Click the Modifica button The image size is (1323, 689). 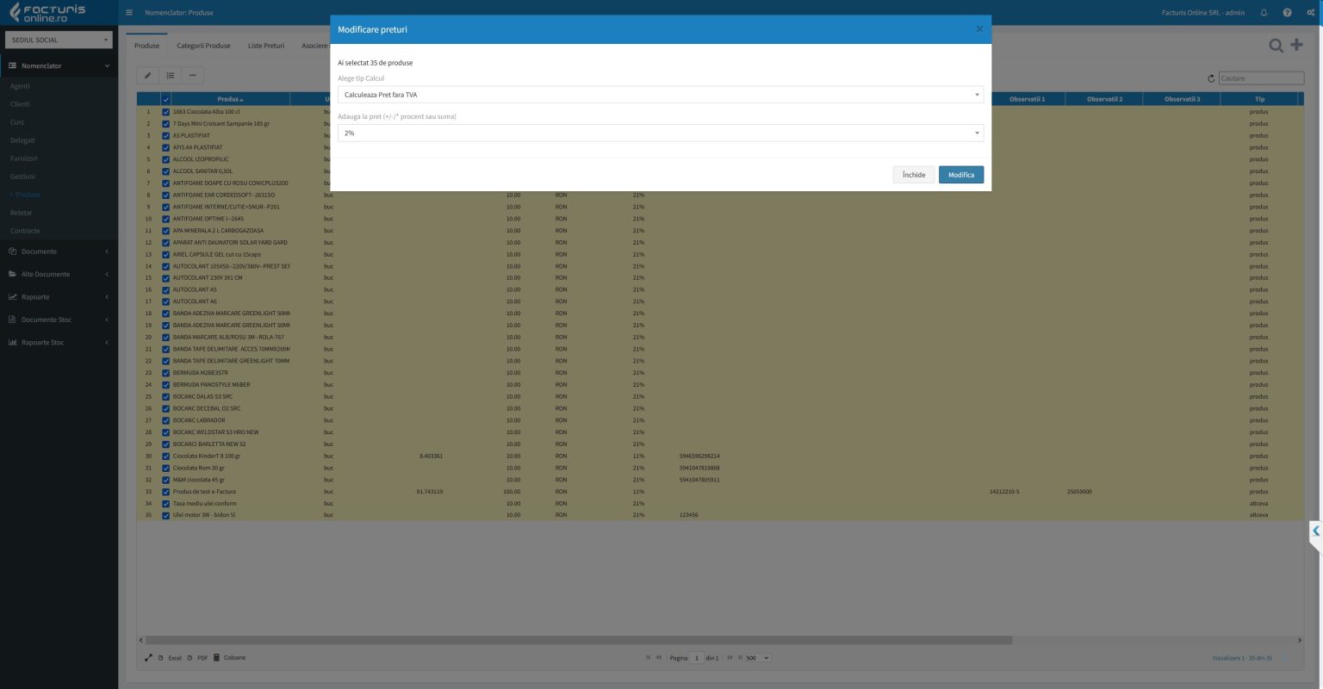click(x=960, y=175)
